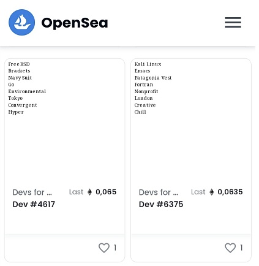This screenshot has height=266, width=259.
Task: Click the OpenSea wordmark text
Action: click(75, 23)
